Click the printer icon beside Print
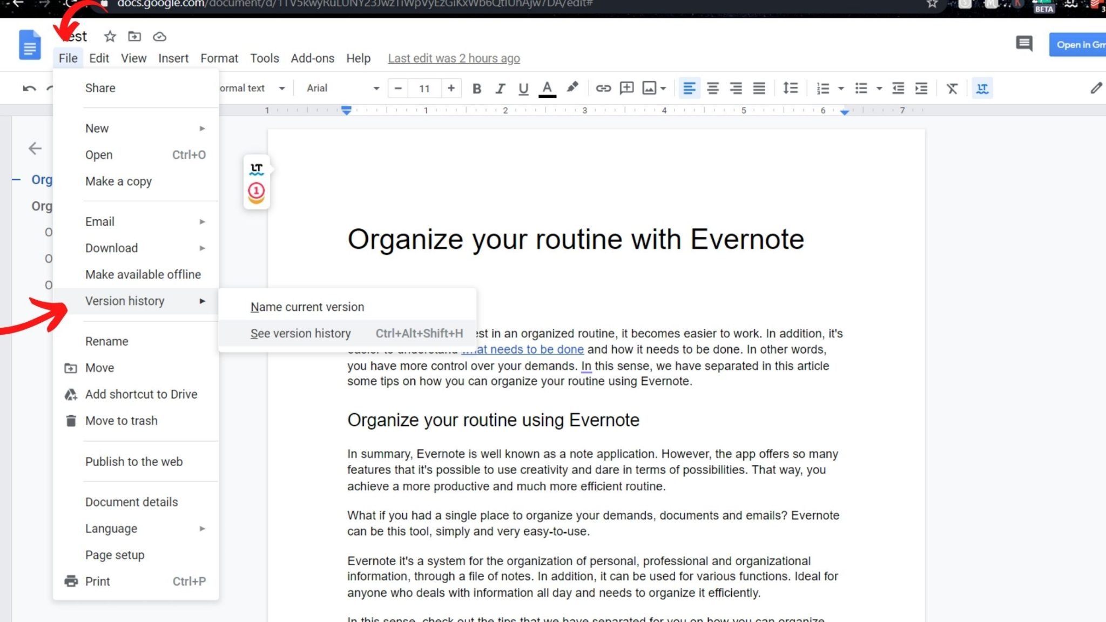This screenshot has height=622, width=1106. [71, 582]
